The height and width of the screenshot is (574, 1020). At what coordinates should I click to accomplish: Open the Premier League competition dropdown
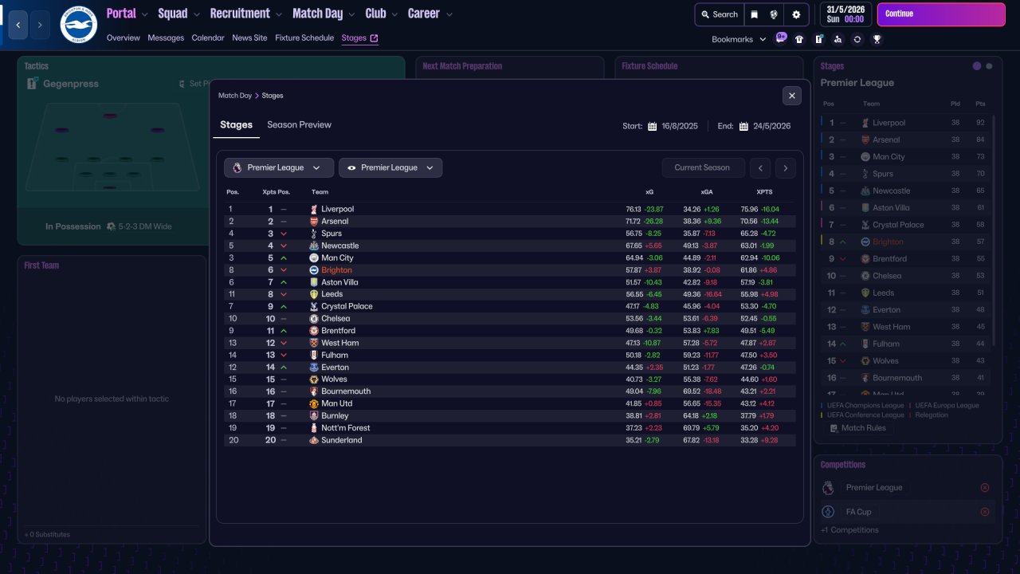(279, 167)
